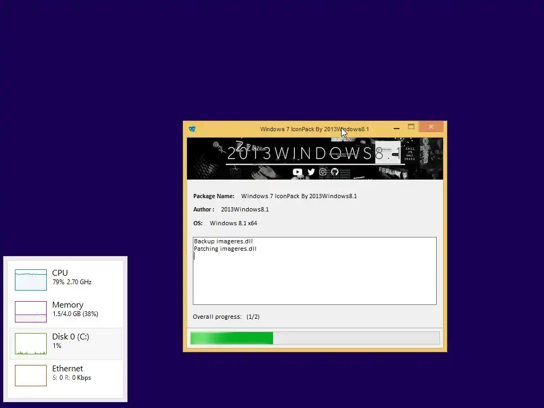Open the Twitter bird icon link
This screenshot has width=544, height=408.
coord(311,172)
